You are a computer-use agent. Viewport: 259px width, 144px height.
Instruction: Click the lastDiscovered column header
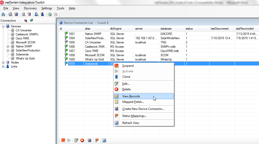pyautogui.click(x=219, y=29)
